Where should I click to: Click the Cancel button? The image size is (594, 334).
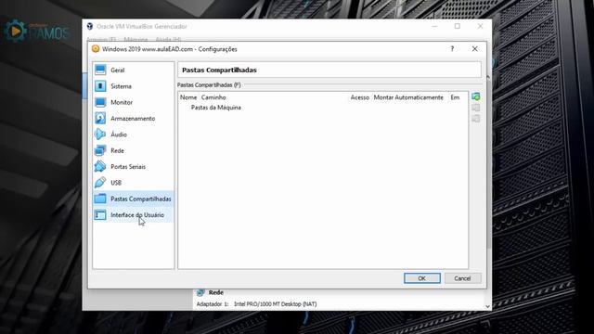(462, 278)
